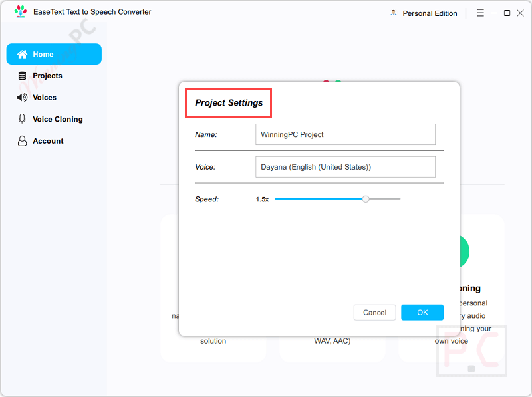Screen dimensions: 532x397
Task: Open the Voice Cloning page label
Action: click(x=58, y=119)
